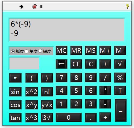134x128 pixels.
Task: Click the n! factorial key
Action: (47, 92)
